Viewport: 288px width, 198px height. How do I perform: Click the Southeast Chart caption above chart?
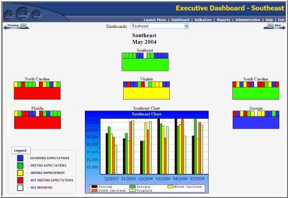pyautogui.click(x=147, y=108)
